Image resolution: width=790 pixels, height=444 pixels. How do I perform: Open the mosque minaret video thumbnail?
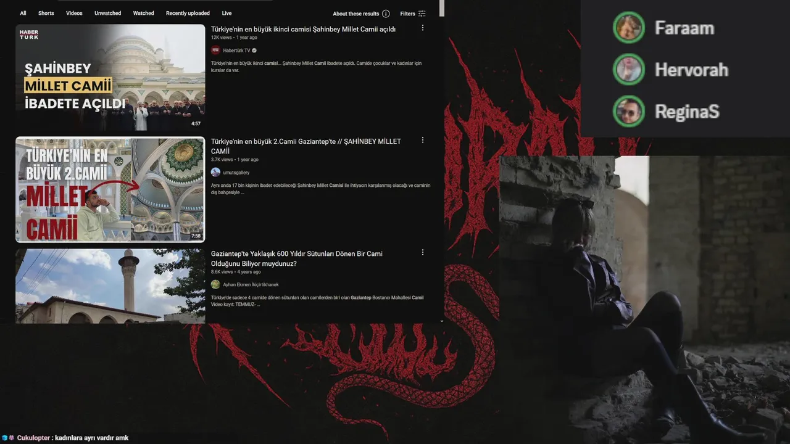click(x=110, y=286)
